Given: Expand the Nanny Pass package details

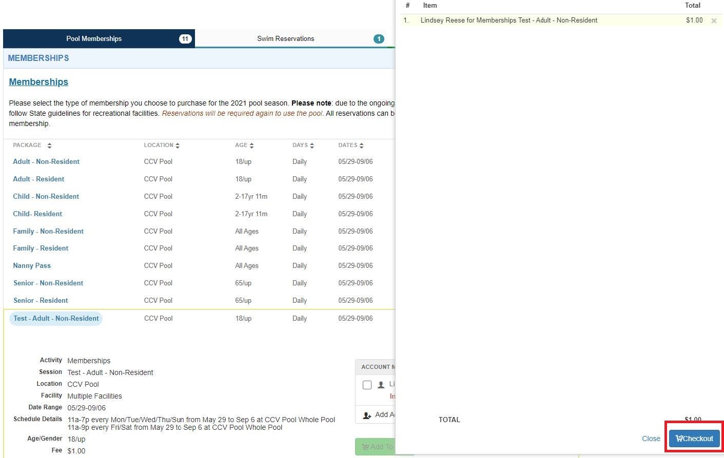Looking at the screenshot, I should pyautogui.click(x=32, y=266).
